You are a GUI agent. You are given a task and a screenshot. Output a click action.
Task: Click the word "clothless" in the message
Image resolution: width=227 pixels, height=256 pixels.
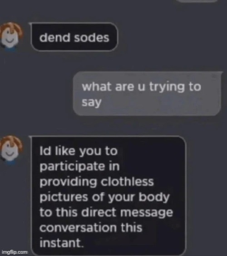127,182
